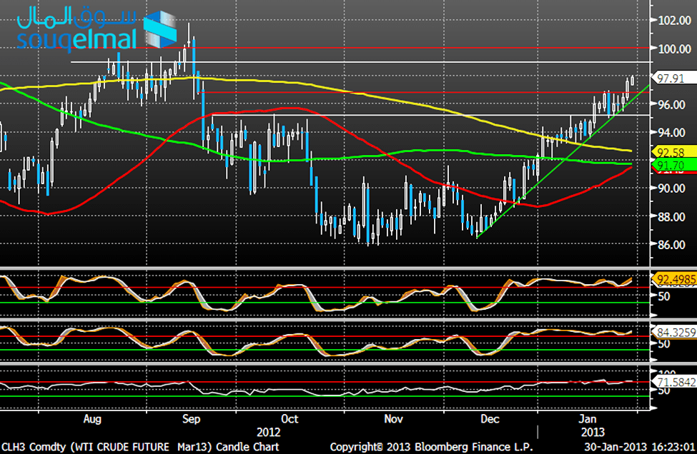Image resolution: width=697 pixels, height=454 pixels.
Task: Click the 96.00 price axis label
Action: (x=671, y=104)
